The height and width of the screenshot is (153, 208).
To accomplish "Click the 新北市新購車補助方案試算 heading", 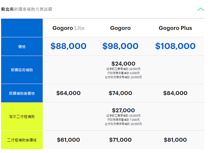I will point(27,9).
